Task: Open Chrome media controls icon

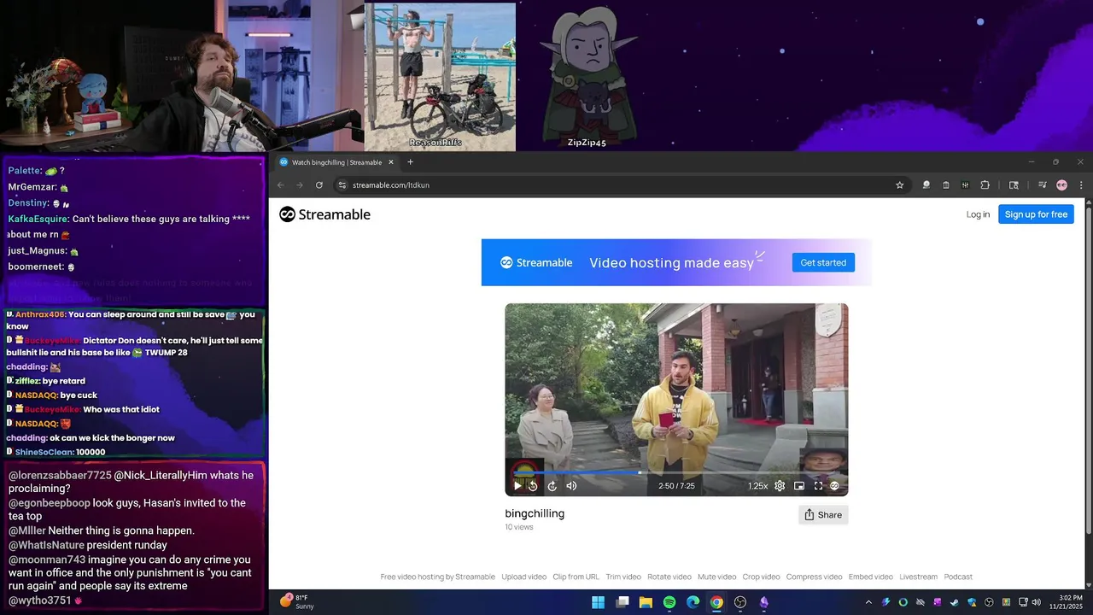Action: coord(1042,184)
